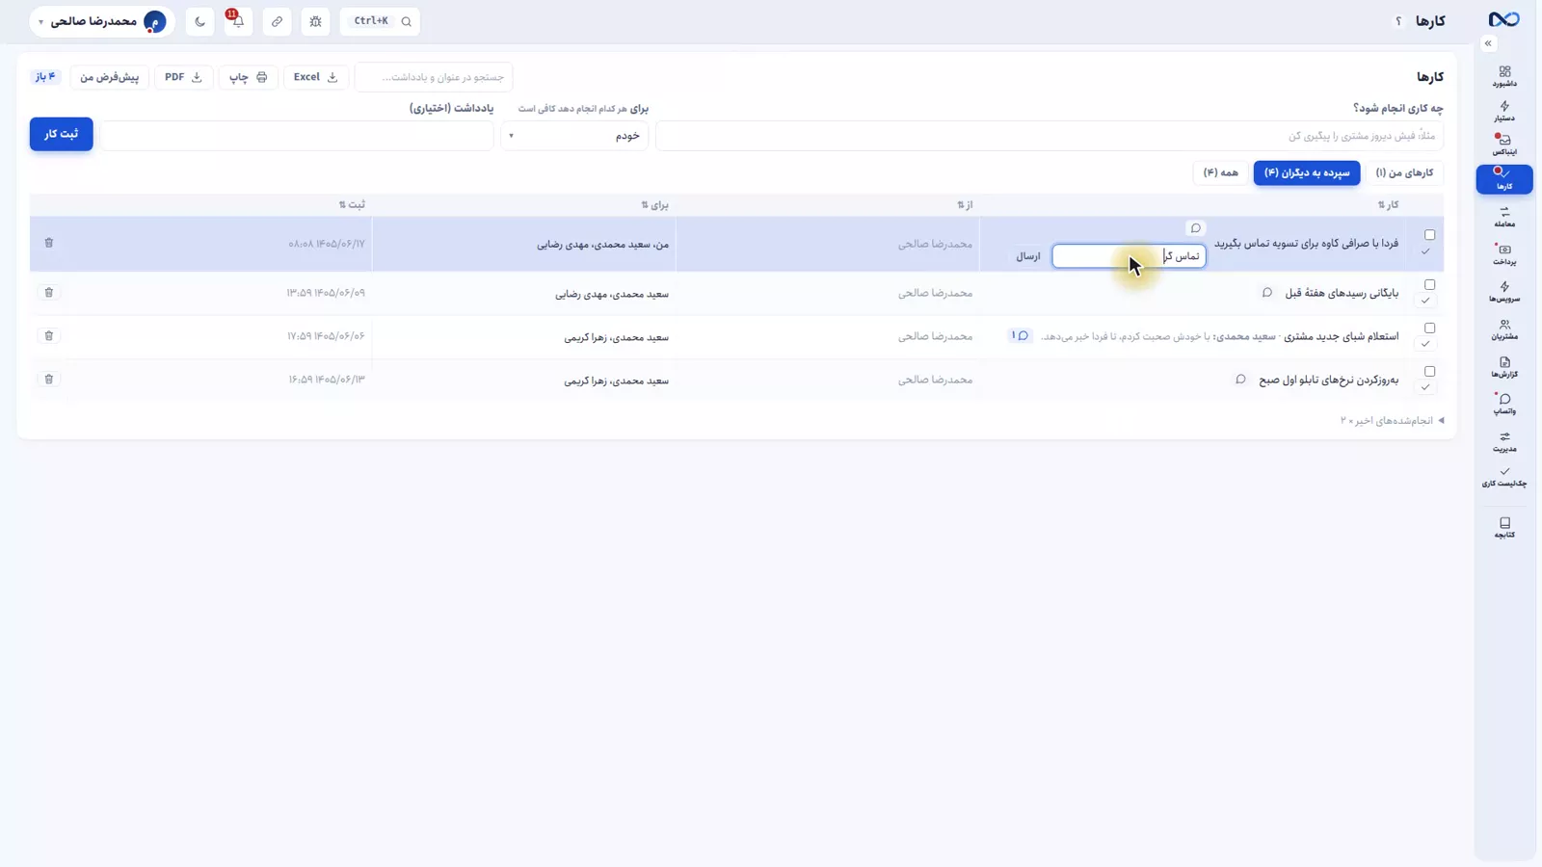This screenshot has height=867, width=1542.
Task: Click ارسال to send the note
Action: click(1028, 256)
